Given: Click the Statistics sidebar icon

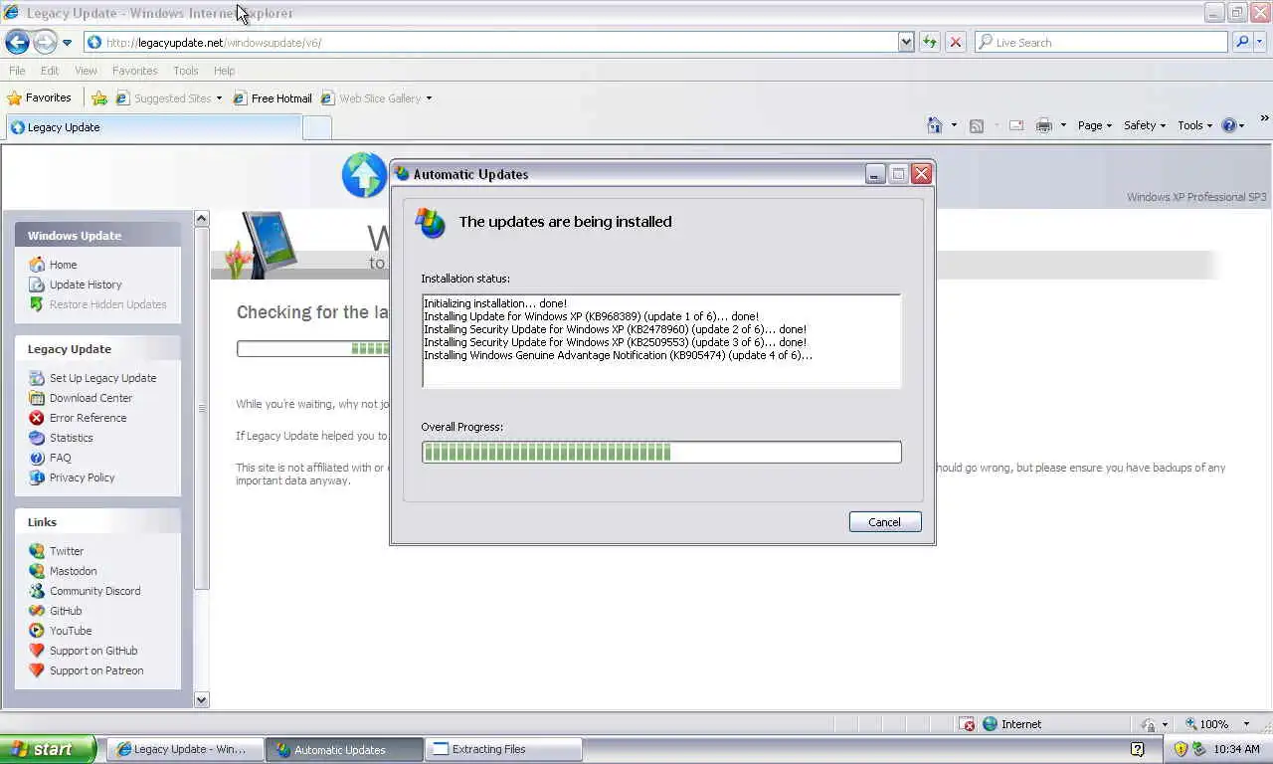Looking at the screenshot, I should pos(37,438).
